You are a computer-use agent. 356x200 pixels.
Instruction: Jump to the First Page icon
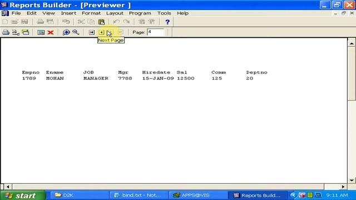click(91, 32)
